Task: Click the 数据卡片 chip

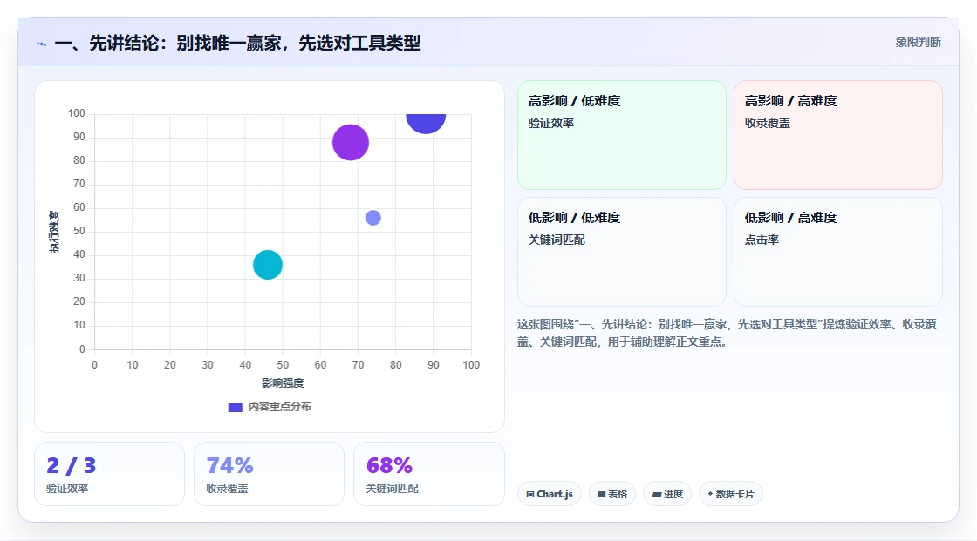Action: coord(731,494)
